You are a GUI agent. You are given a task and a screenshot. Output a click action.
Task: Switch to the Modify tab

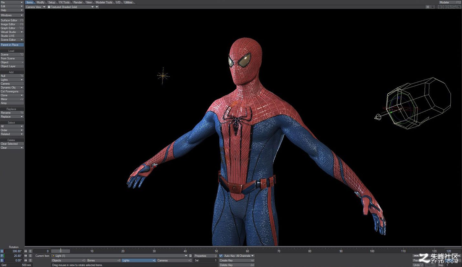41,2
